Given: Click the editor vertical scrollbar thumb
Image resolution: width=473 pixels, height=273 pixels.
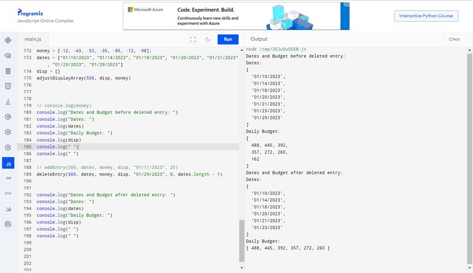Looking at the screenshot, I should (242, 241).
